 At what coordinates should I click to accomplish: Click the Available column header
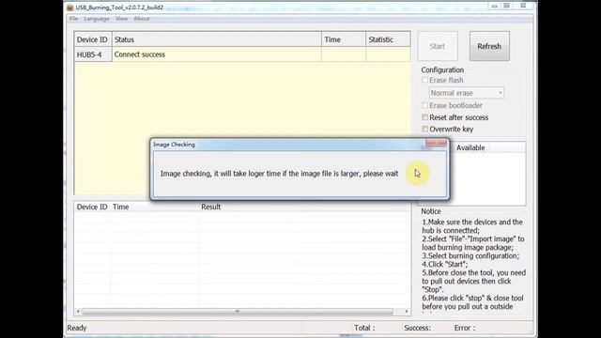(x=470, y=147)
